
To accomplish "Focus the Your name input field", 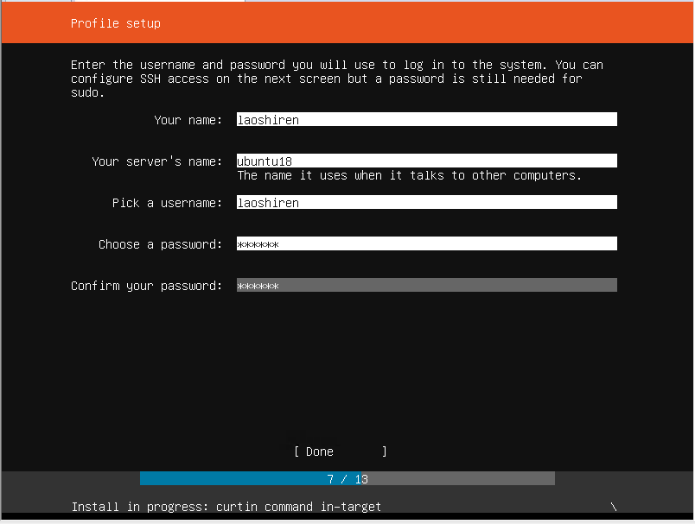I will [x=426, y=119].
